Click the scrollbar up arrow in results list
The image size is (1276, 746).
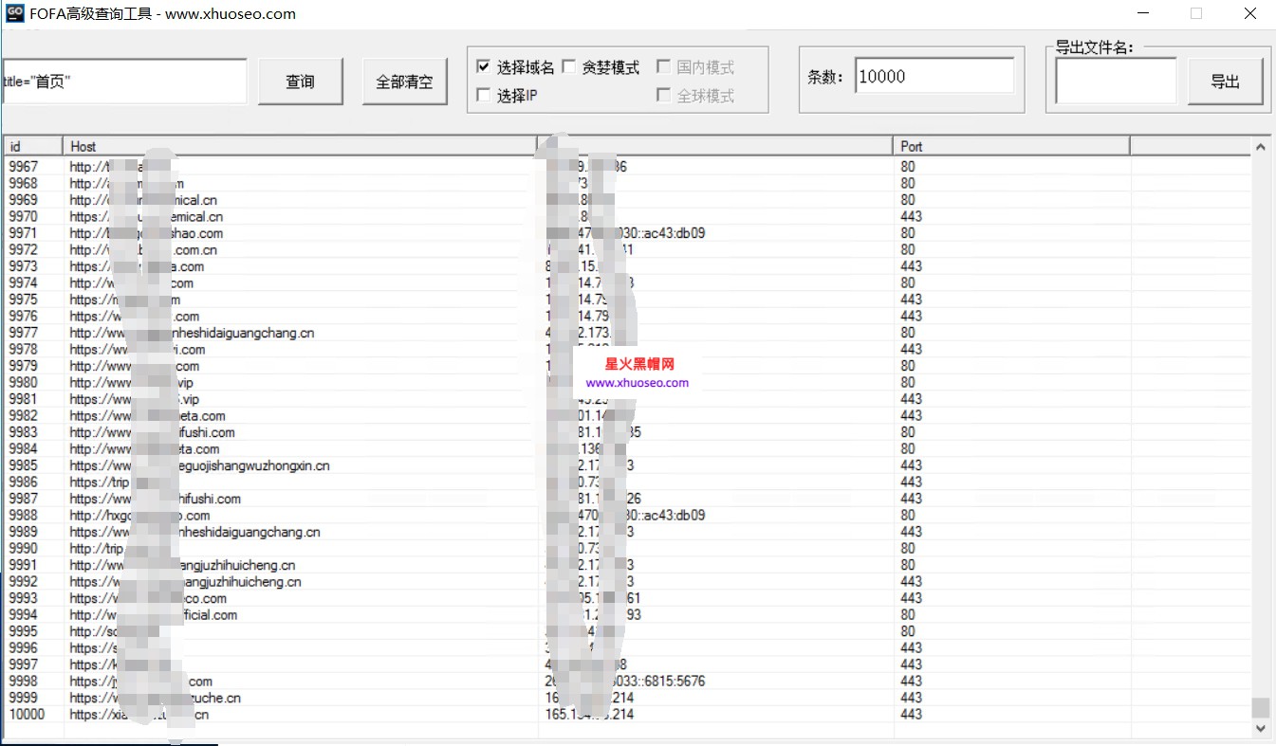1261,147
